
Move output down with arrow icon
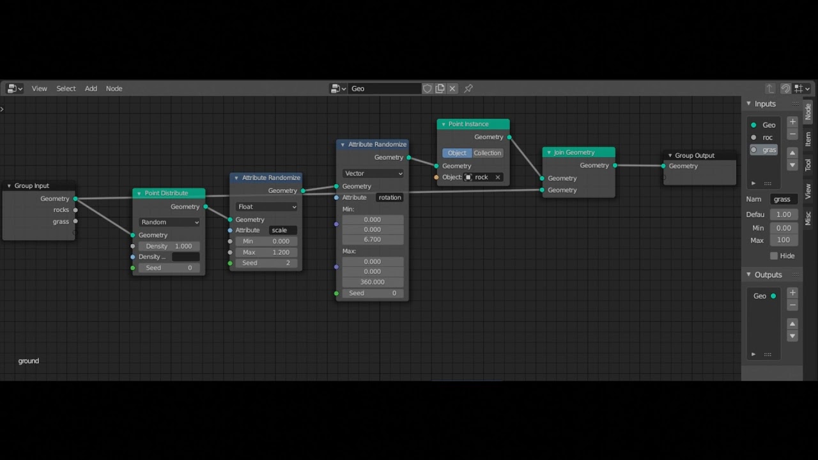(792, 335)
